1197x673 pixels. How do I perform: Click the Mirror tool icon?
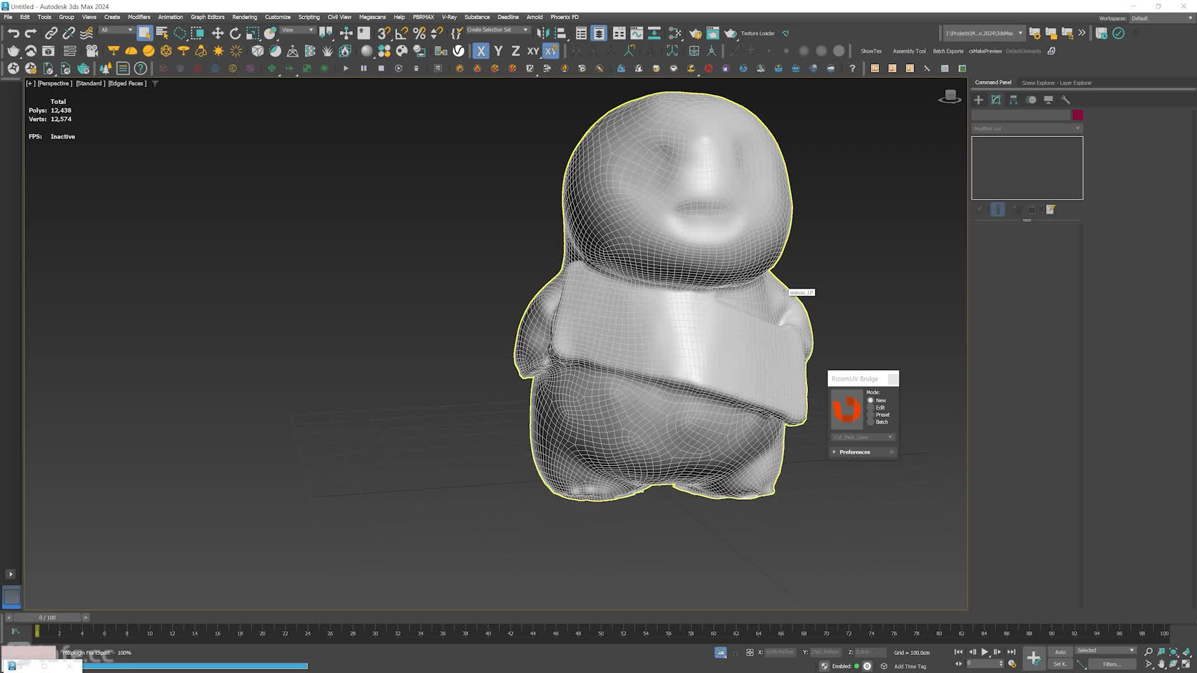543,33
